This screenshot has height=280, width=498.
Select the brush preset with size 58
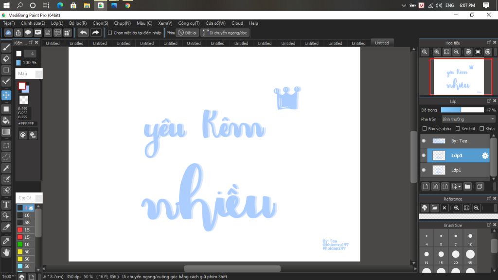[x=25, y=223]
